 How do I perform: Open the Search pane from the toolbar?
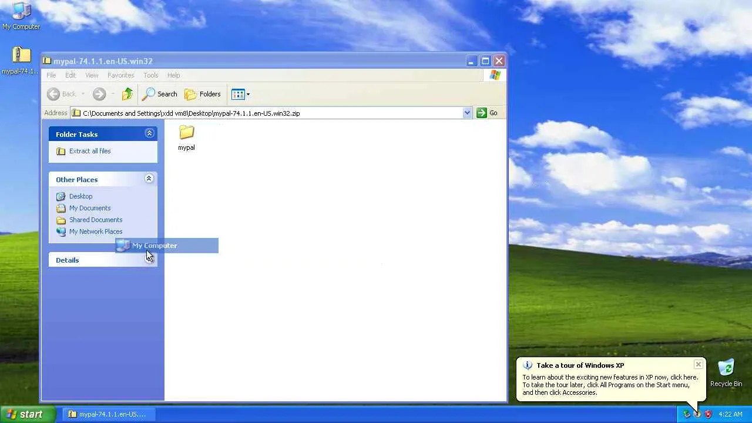coord(160,94)
